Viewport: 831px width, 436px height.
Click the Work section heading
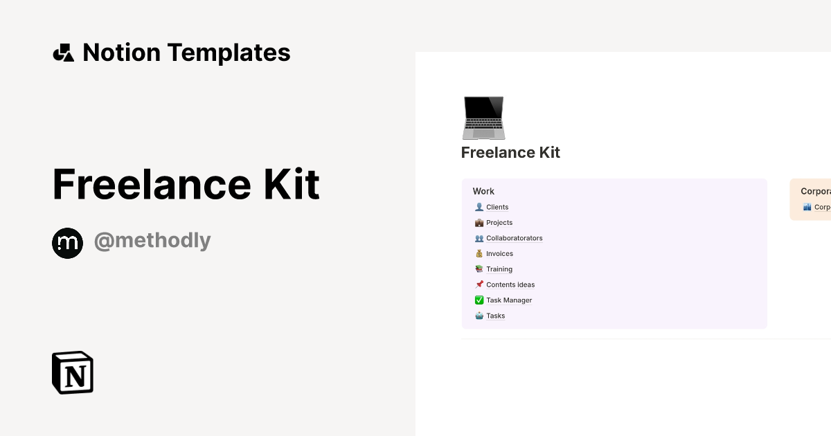pos(483,191)
